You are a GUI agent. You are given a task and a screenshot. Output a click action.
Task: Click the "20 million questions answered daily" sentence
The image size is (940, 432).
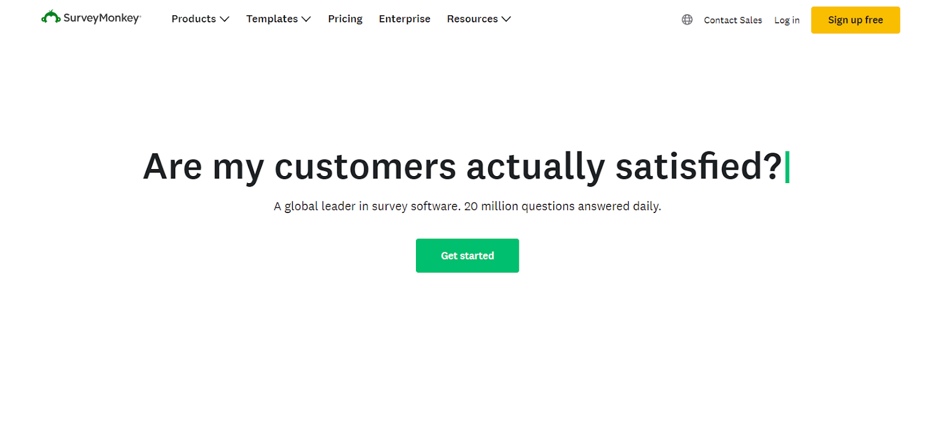pos(563,206)
